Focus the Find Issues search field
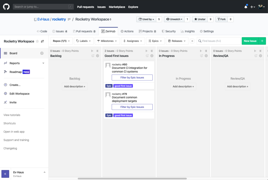The height and width of the screenshot is (180, 268). (x=219, y=41)
